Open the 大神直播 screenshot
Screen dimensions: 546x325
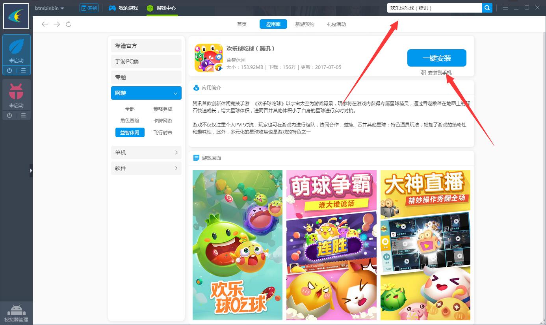(425, 245)
